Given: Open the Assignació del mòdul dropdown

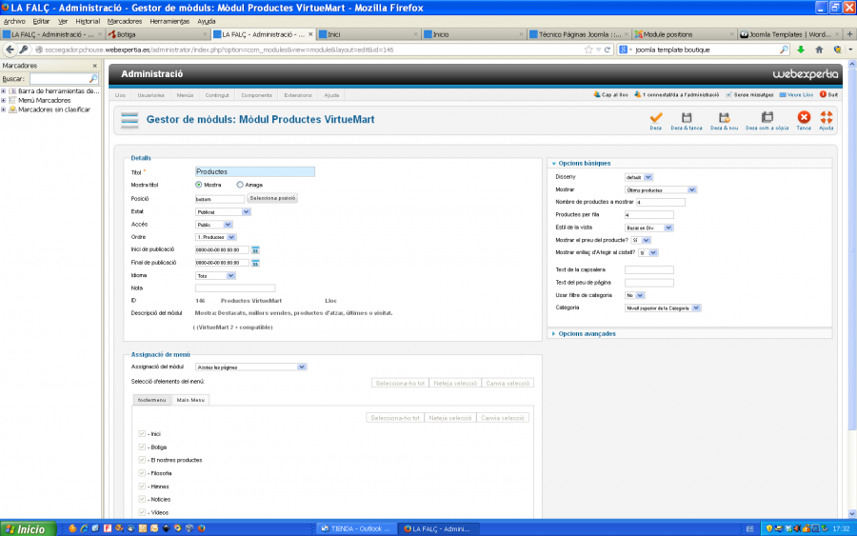Looking at the screenshot, I should (250, 367).
